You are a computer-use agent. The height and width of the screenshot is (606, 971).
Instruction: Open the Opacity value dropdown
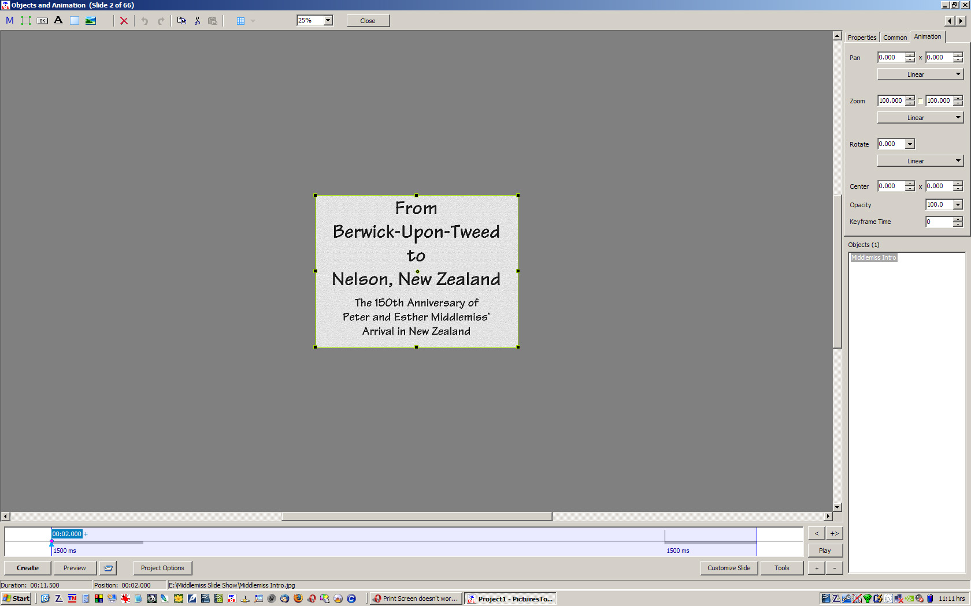point(958,205)
